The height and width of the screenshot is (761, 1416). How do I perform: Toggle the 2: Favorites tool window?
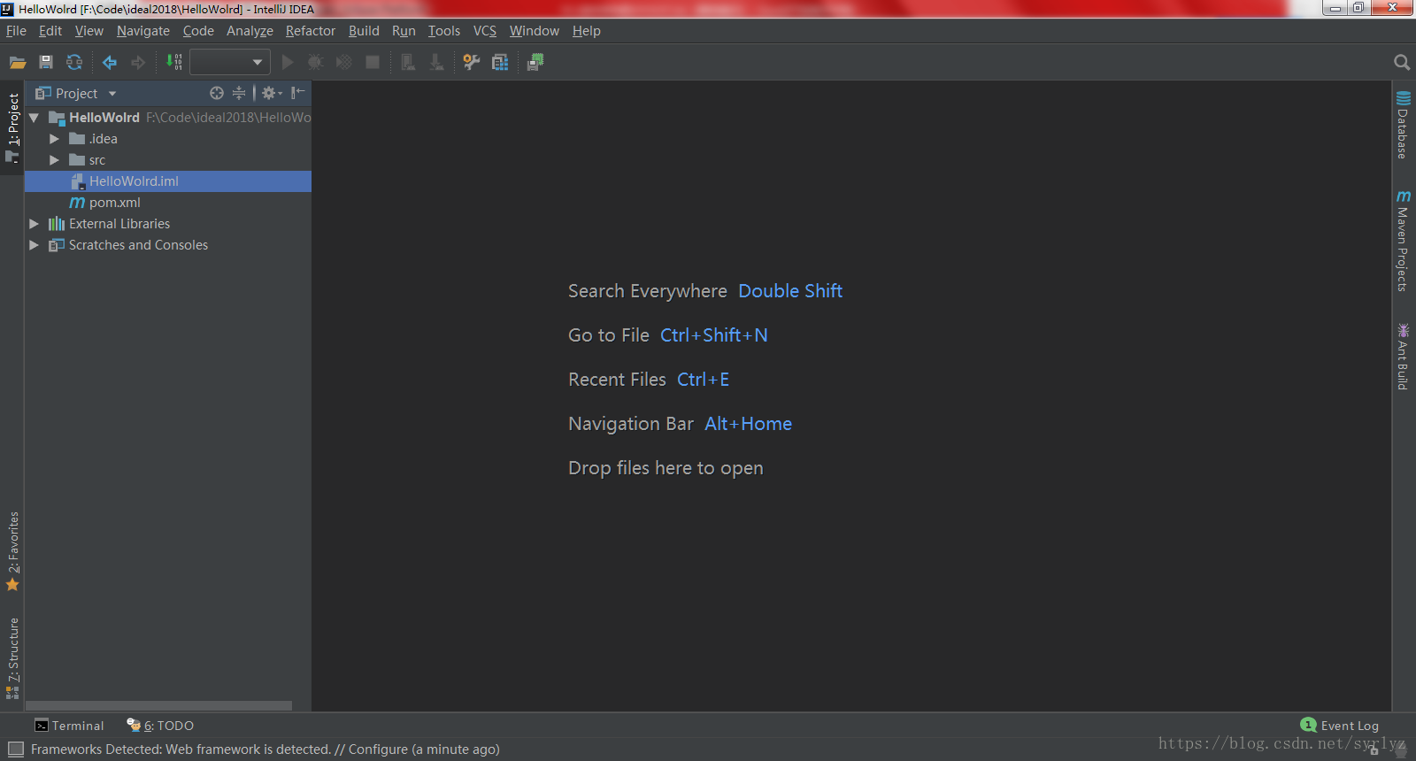(x=12, y=551)
